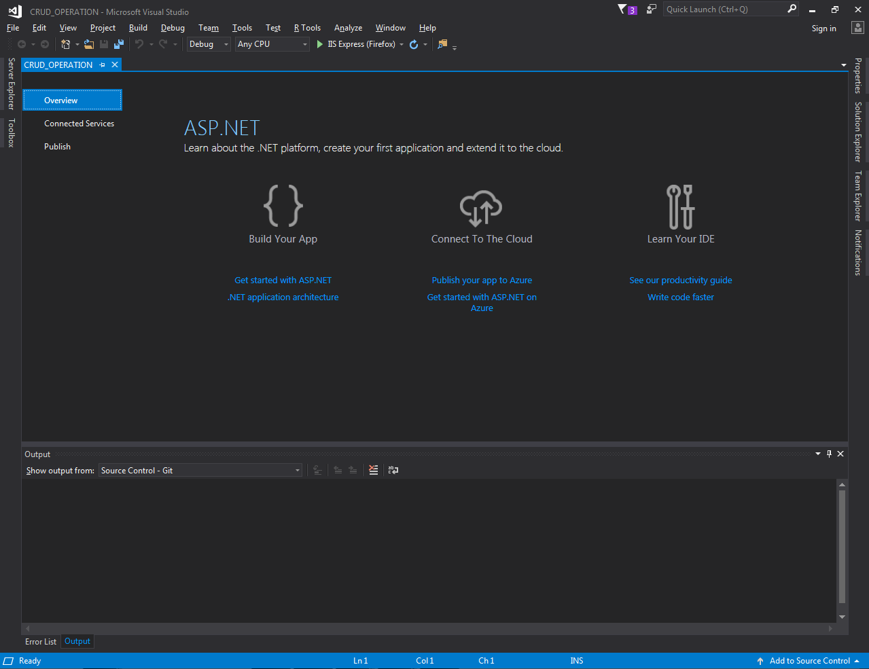This screenshot has height=669, width=869.
Task: Open the Server Explorer side tab
Action: [x=11, y=84]
